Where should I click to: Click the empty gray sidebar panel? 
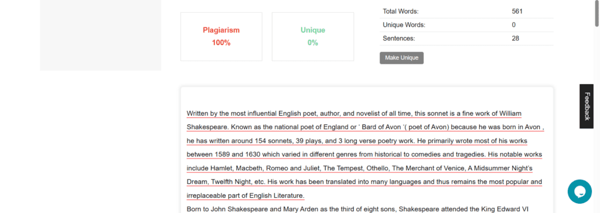click(x=100, y=35)
